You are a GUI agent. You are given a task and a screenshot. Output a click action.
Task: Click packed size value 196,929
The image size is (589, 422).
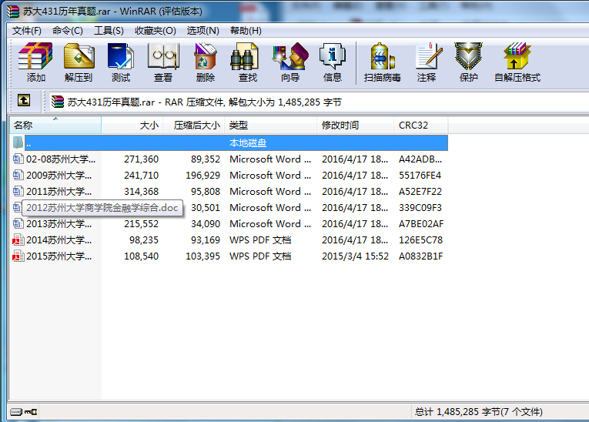(x=202, y=175)
